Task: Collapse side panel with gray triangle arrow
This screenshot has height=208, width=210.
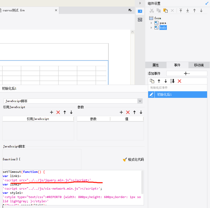Action: coord(140,3)
